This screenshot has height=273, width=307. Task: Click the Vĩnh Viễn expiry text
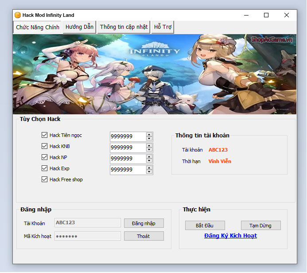pyautogui.click(x=220, y=161)
